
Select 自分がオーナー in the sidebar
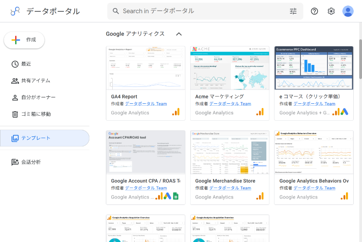pos(44,97)
